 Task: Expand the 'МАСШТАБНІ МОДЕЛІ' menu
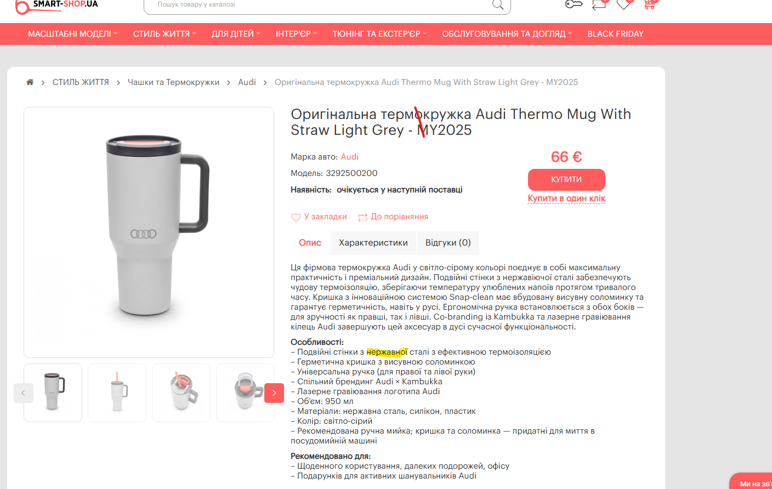[x=73, y=34]
